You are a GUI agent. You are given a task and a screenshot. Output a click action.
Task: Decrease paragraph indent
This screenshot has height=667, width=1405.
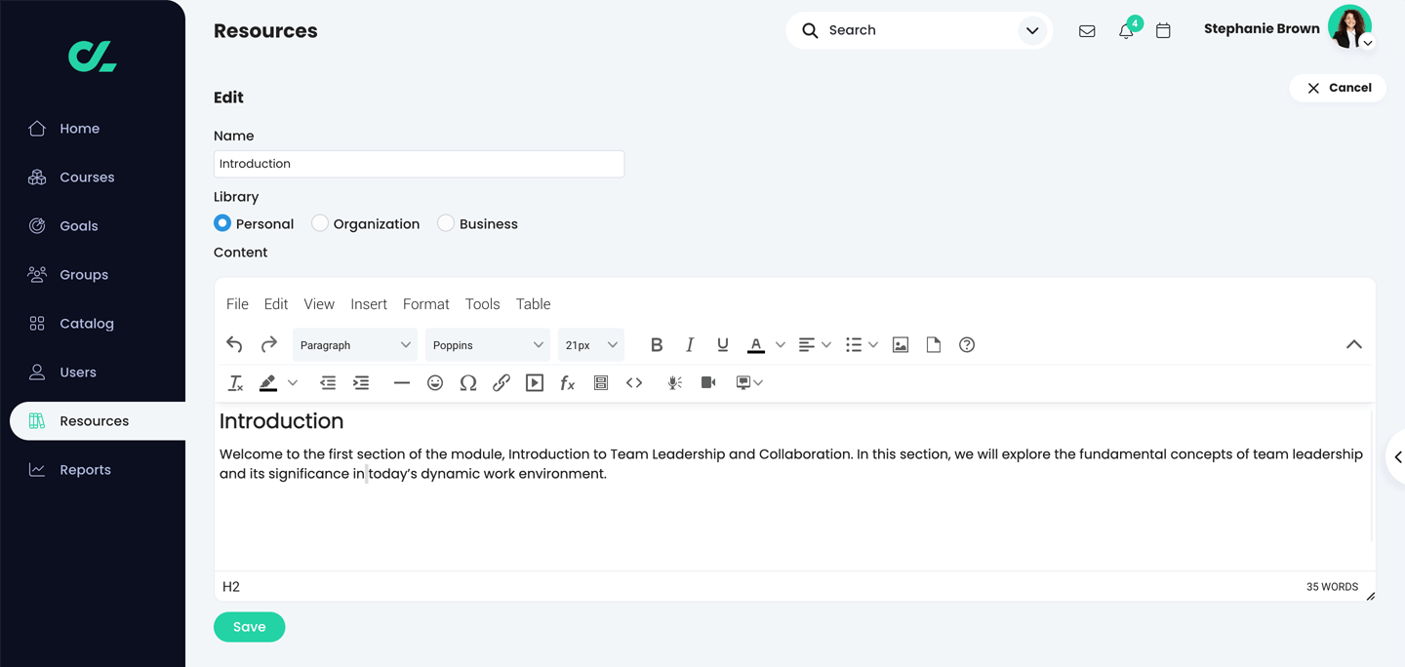[x=328, y=383]
